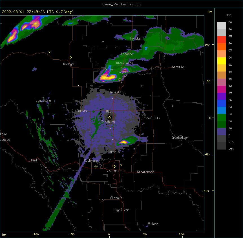Click the white plus marker west of Drumheller
The width and height of the screenshot is (243, 238).
(x=173, y=106)
